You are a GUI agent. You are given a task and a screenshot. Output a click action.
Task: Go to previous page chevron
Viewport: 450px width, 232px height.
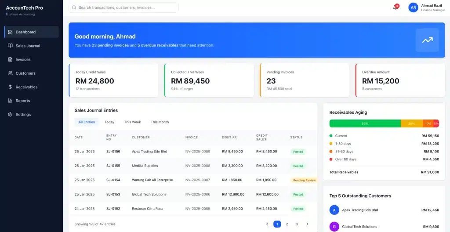pyautogui.click(x=267, y=224)
